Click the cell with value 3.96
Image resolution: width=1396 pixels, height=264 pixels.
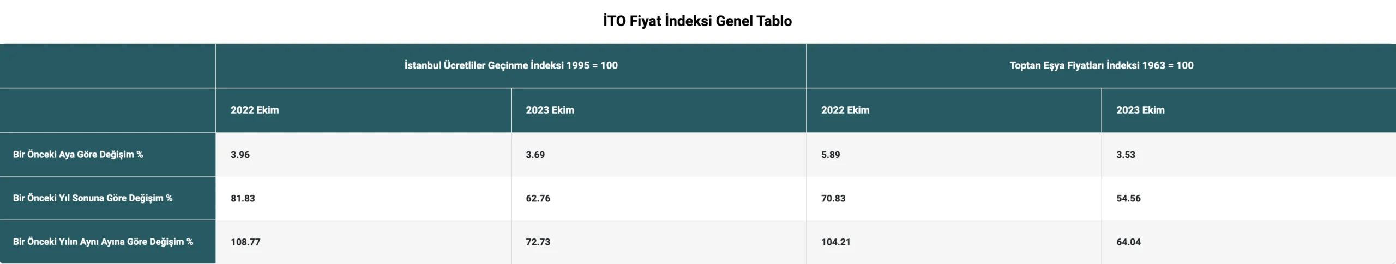(240, 155)
